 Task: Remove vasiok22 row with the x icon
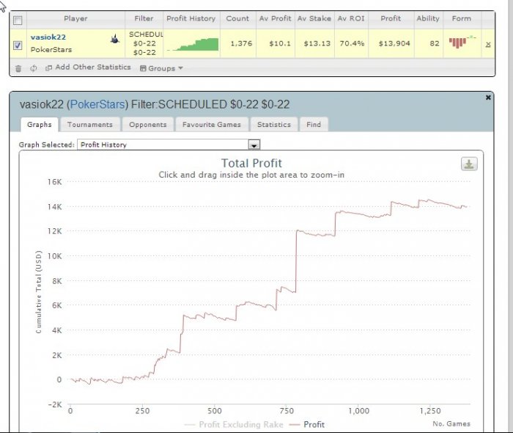(x=488, y=45)
